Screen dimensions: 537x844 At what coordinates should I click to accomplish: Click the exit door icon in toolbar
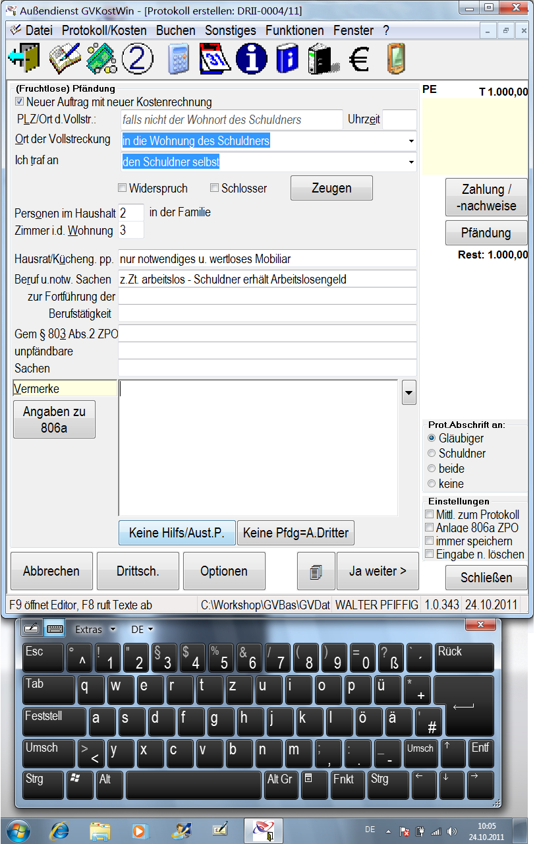tap(23, 59)
